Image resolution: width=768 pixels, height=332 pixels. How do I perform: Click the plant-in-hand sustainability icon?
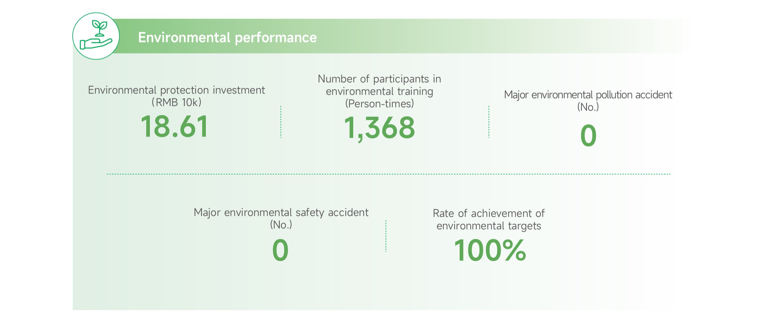click(96, 36)
